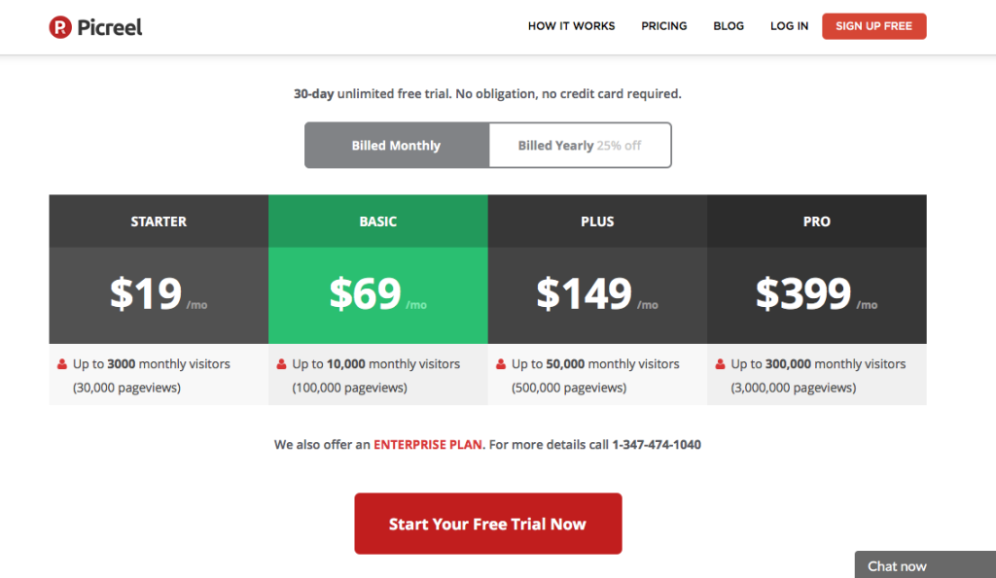996x578 pixels.
Task: Switch to Billed Yearly 25% off
Action: point(580,146)
